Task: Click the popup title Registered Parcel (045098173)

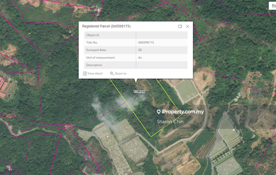Action: [106, 26]
